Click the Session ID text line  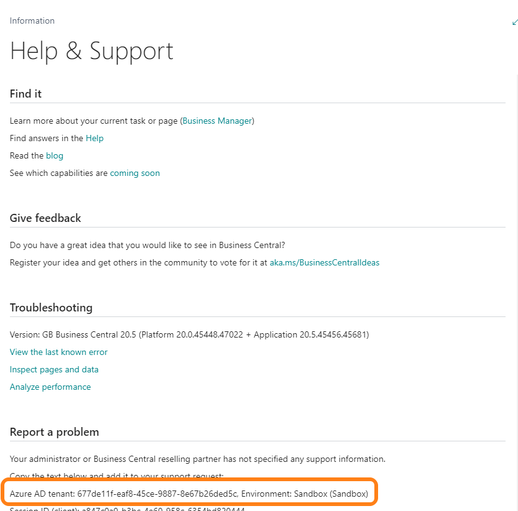coord(127,509)
